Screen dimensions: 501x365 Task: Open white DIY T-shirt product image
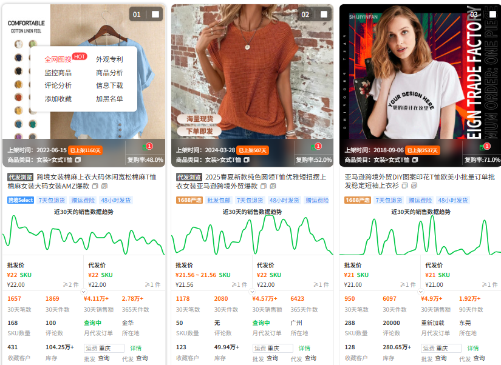[420, 72]
